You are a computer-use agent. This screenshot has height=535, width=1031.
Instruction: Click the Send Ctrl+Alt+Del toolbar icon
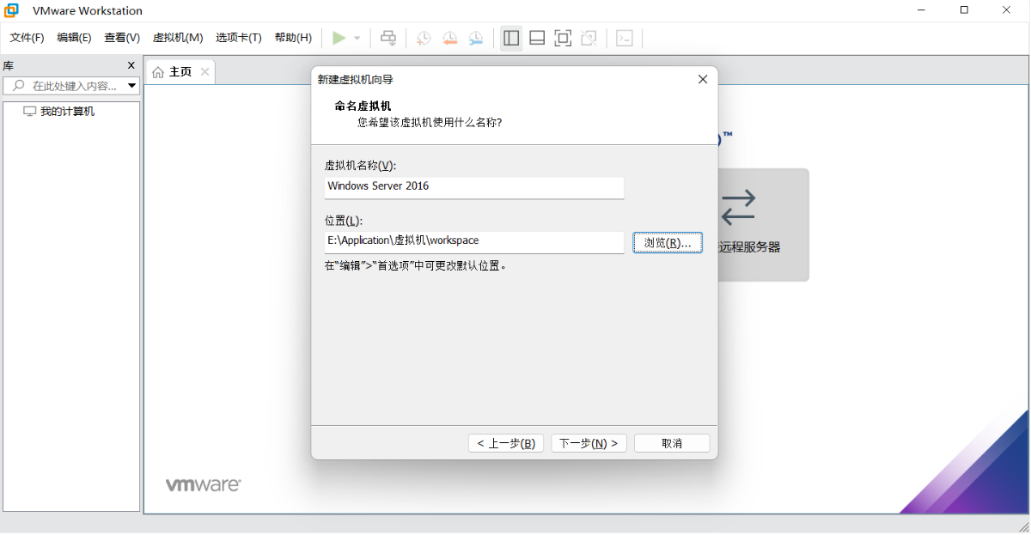pos(388,38)
